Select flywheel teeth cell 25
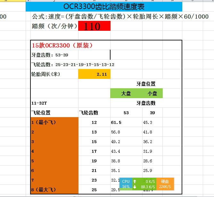214x197 pixels. [94, 190]
